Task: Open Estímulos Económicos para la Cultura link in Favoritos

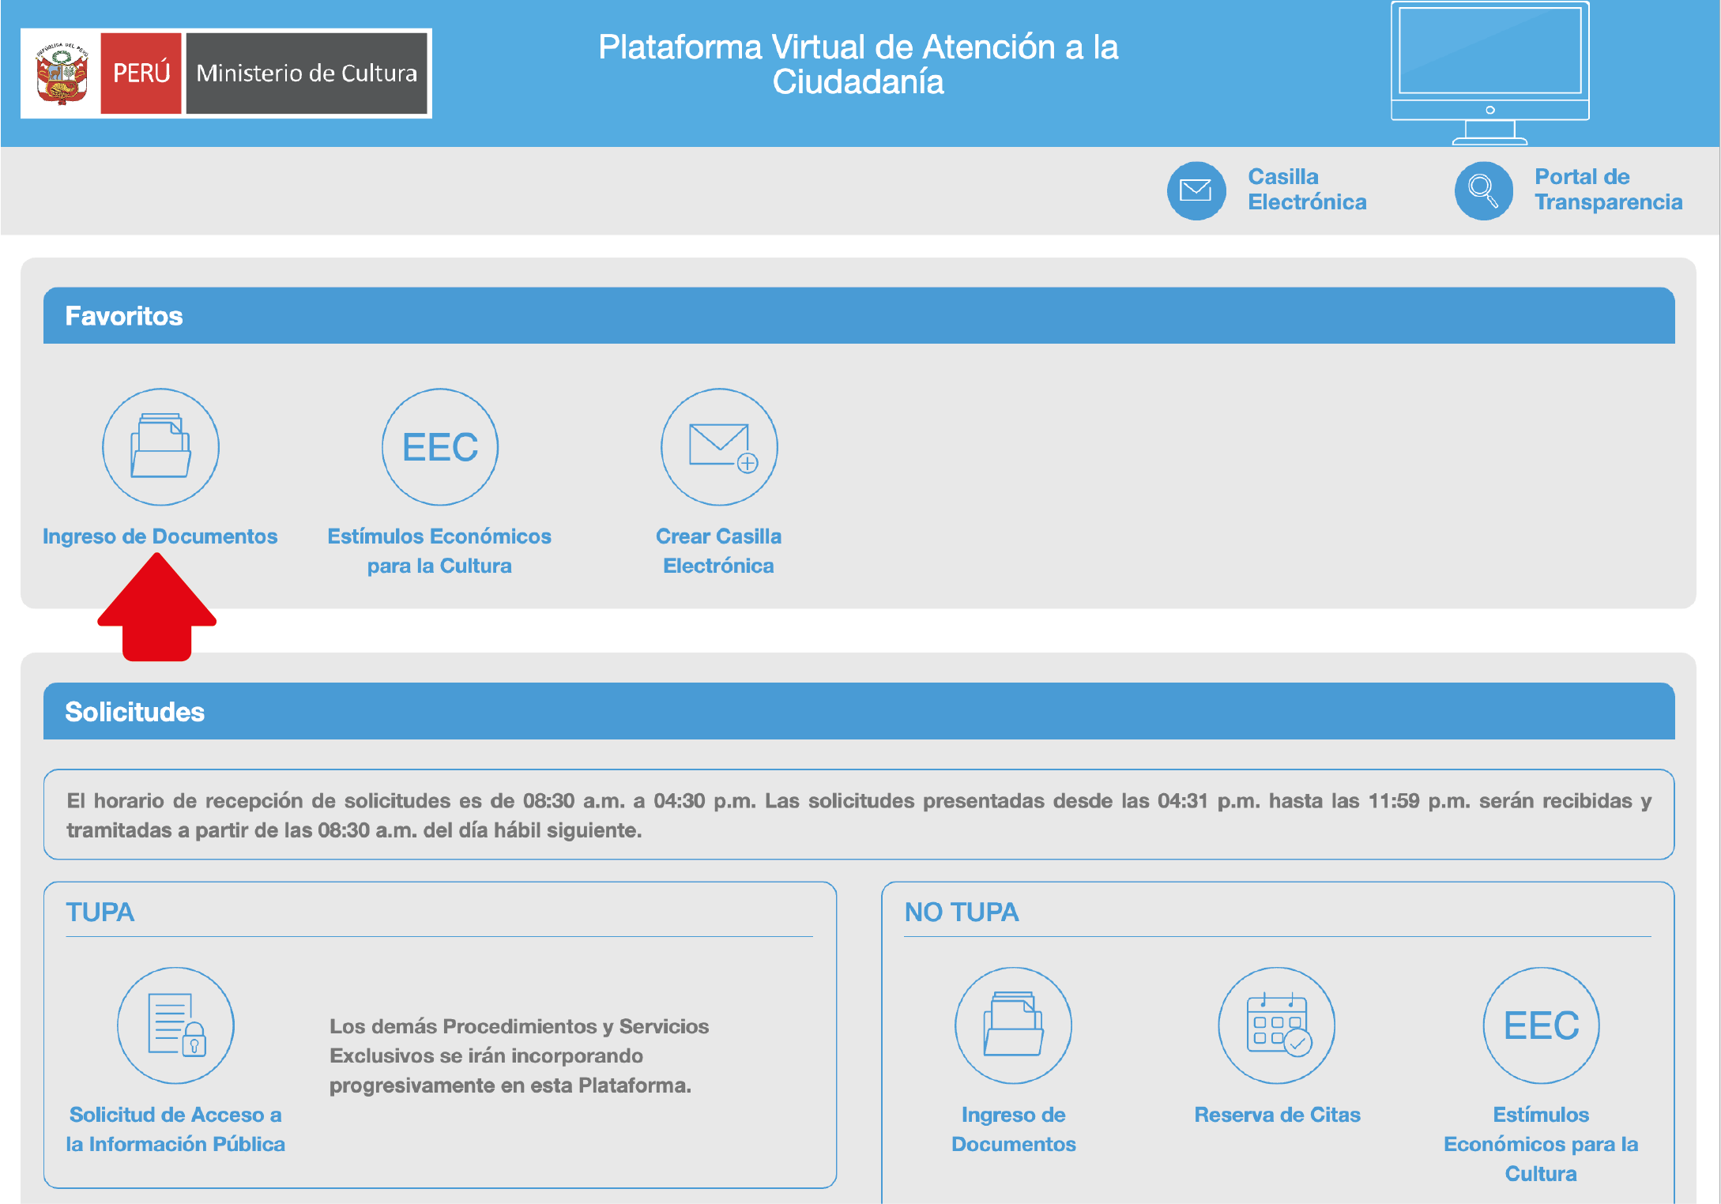Action: tap(439, 551)
